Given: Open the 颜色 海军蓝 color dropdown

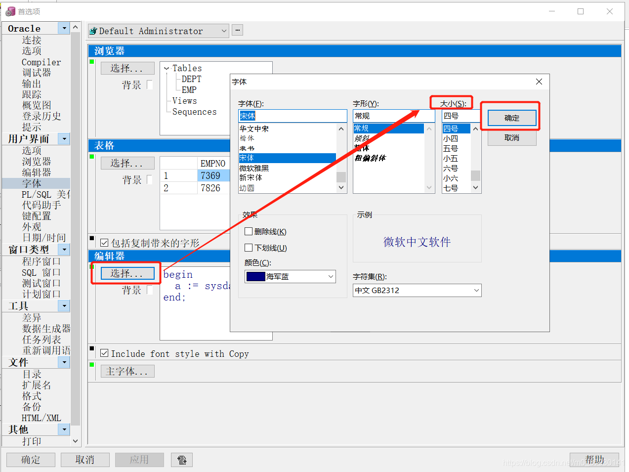Looking at the screenshot, I should coord(331,276).
